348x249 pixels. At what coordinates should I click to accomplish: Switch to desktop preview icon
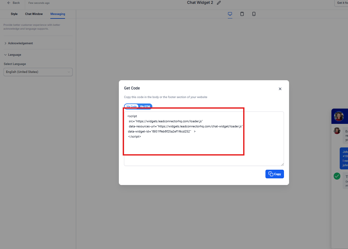230,14
